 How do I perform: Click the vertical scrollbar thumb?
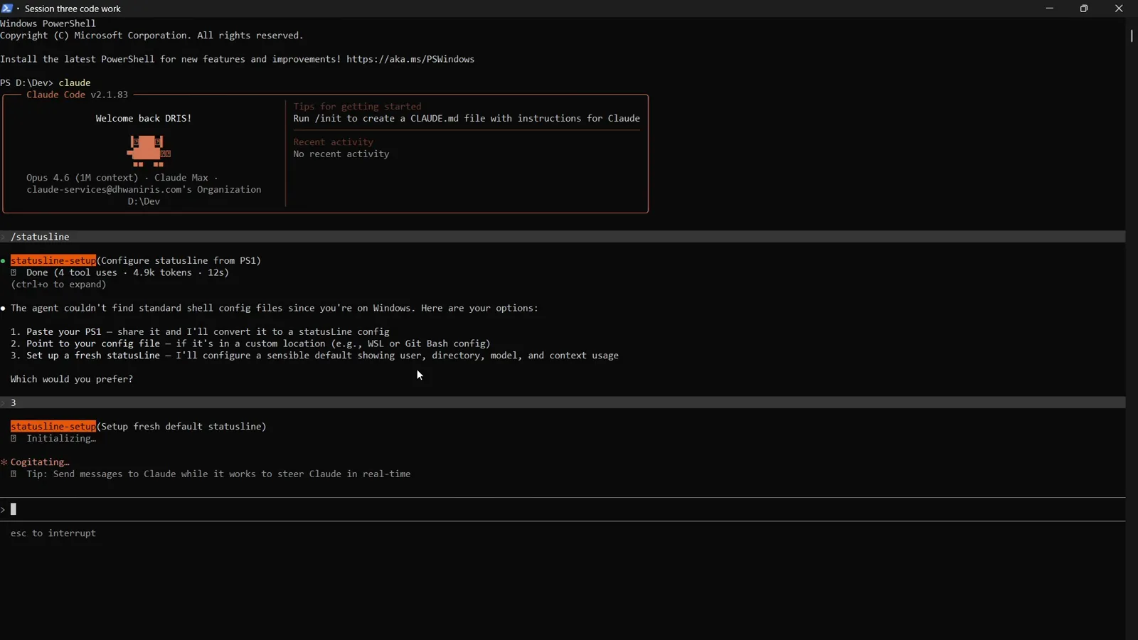click(1131, 35)
